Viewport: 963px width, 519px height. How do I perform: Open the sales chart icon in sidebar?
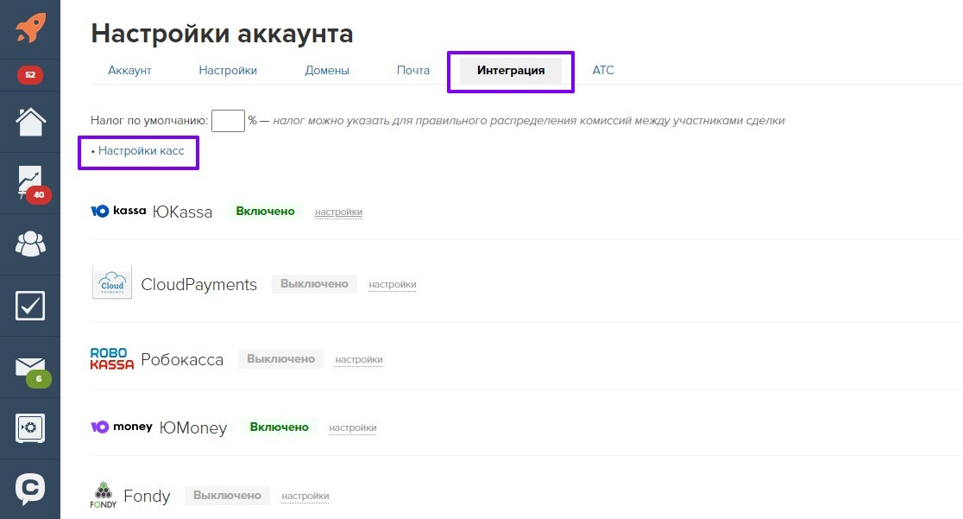coord(31,183)
